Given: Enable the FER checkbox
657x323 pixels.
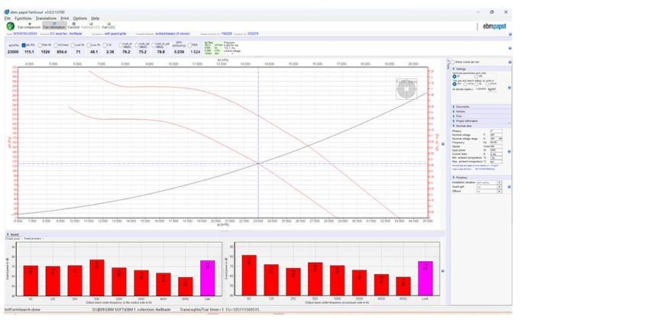Looking at the screenshot, I should tap(189, 45).
